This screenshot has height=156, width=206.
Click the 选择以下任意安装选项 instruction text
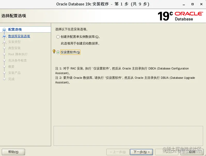click(72, 29)
